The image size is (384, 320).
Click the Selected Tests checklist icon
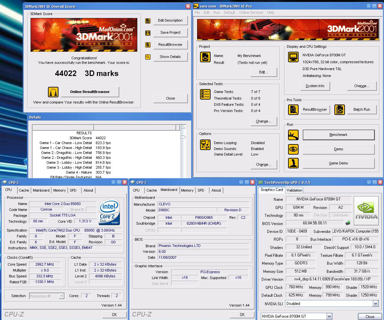pyautogui.click(x=205, y=94)
